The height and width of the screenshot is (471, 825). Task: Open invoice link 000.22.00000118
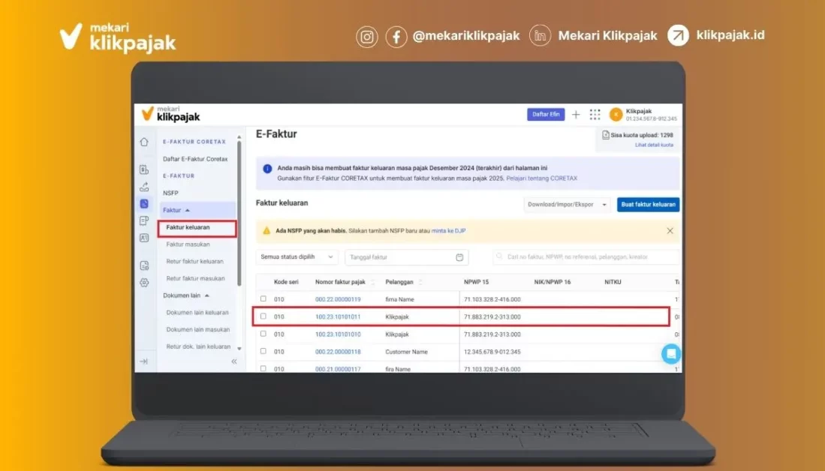[338, 352]
